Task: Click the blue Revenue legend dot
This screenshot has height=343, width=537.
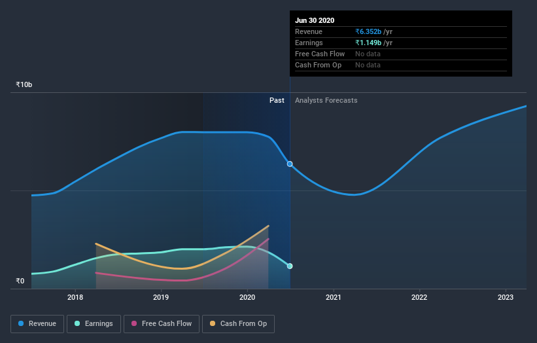Action: (21, 323)
